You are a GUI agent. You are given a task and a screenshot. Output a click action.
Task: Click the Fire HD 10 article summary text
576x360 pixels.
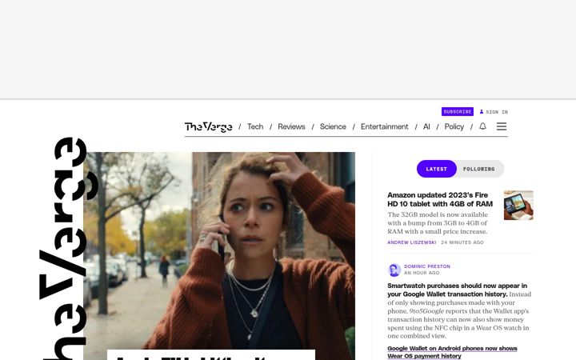[438, 223]
